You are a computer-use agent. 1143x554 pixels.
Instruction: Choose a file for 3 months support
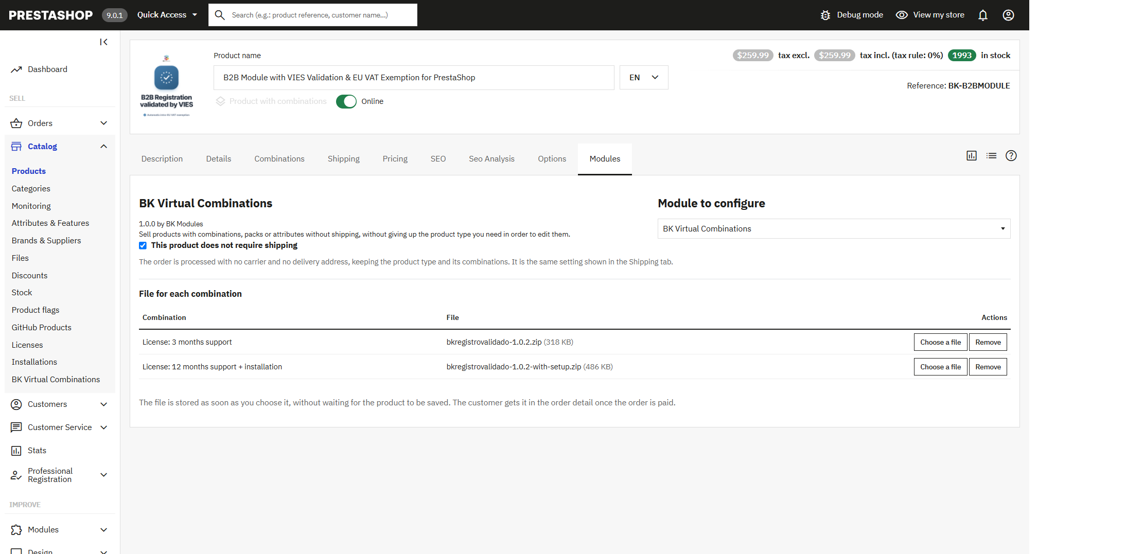click(941, 342)
